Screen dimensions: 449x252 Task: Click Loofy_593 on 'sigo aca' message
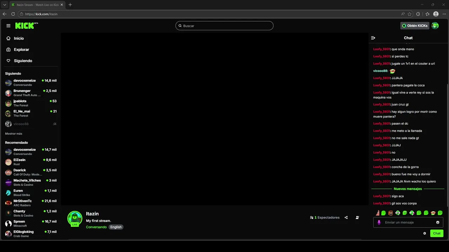point(382,196)
